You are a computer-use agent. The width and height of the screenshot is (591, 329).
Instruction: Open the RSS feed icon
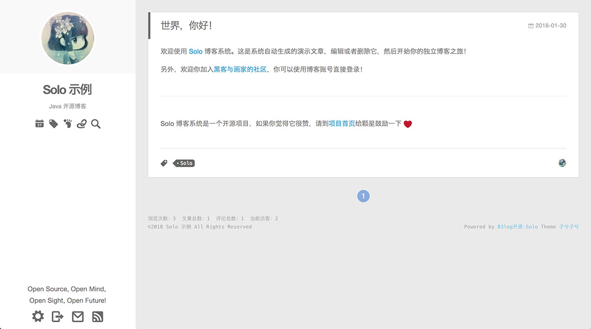[x=98, y=316]
